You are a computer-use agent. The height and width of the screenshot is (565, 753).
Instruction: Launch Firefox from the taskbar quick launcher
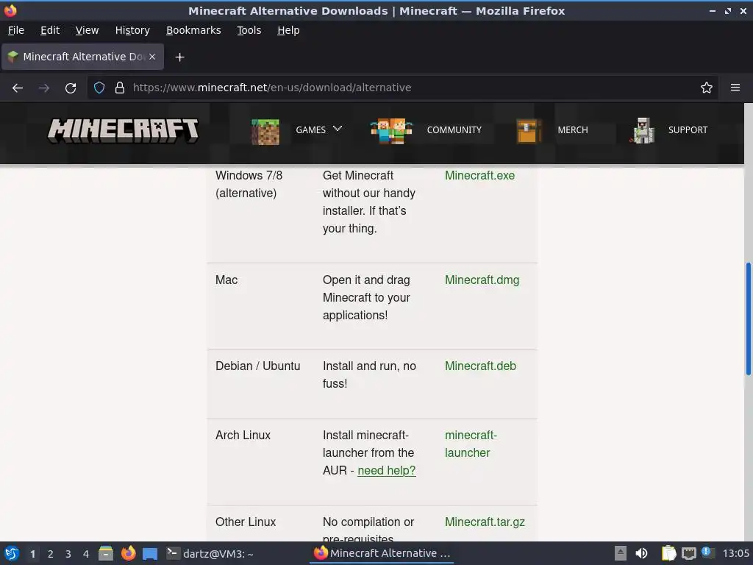coord(128,553)
